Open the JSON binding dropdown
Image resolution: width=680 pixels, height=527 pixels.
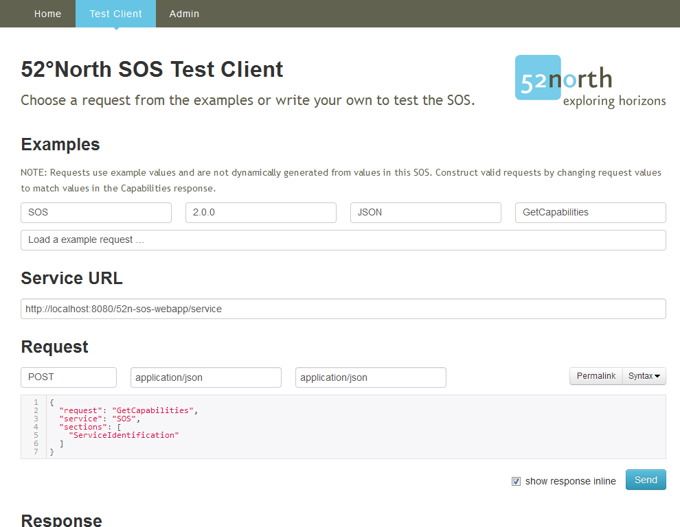(x=426, y=212)
